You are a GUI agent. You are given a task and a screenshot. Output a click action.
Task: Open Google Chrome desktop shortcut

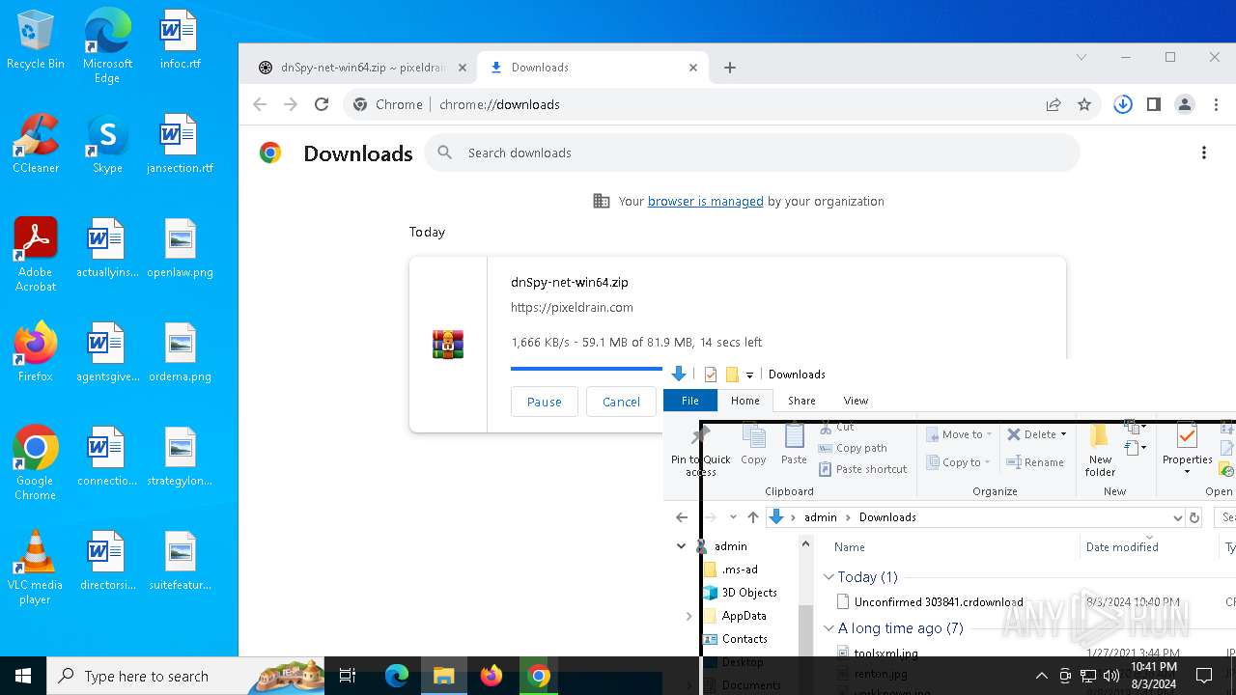coord(36,463)
